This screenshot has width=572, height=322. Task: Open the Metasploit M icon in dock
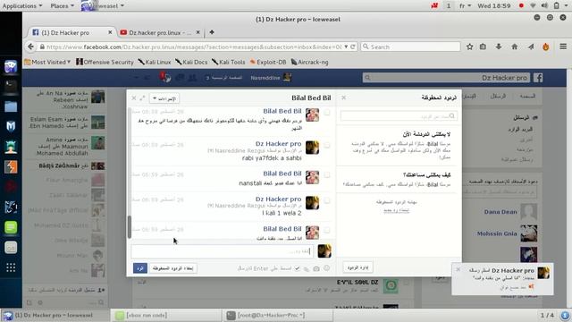point(11,126)
